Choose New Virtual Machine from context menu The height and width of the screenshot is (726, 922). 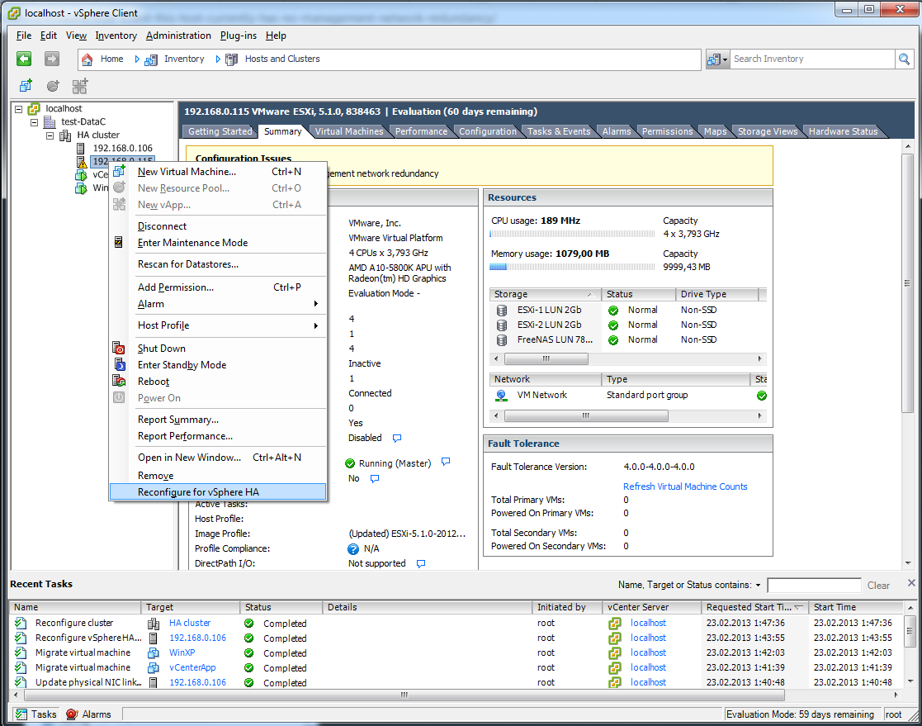[218, 172]
